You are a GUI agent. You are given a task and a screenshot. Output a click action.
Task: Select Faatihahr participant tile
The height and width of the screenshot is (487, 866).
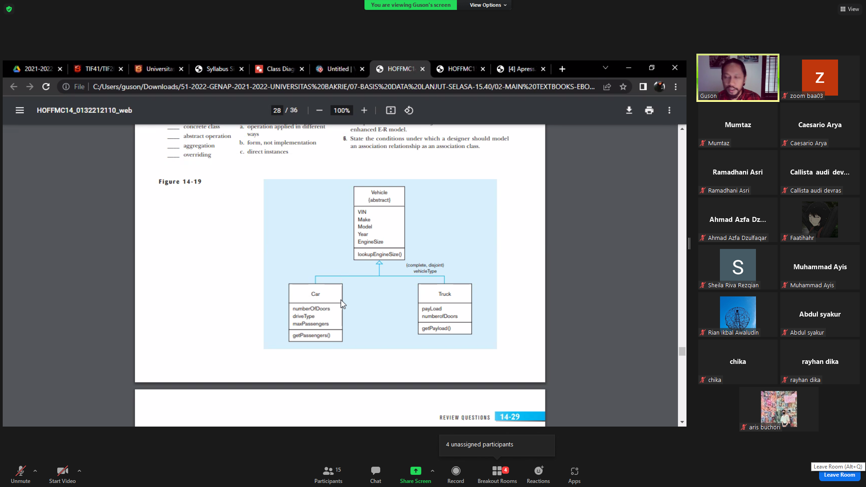tap(820, 220)
